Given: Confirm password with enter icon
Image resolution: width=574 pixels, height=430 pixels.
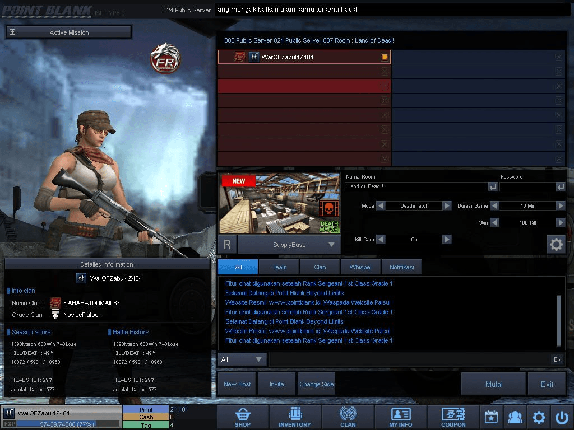Looking at the screenshot, I should (x=561, y=187).
